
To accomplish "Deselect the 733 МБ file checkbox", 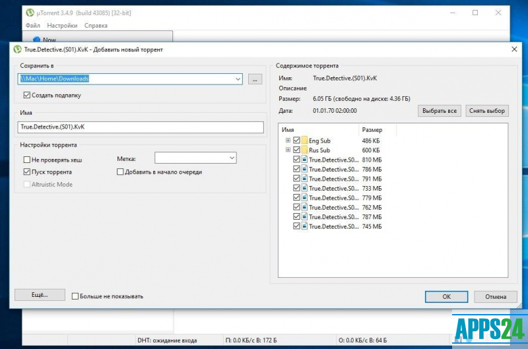I will click(x=296, y=188).
